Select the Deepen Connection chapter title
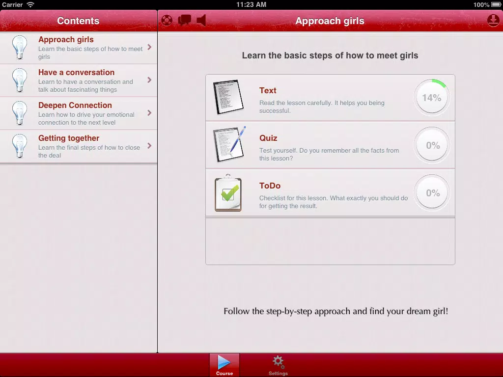 click(x=75, y=105)
